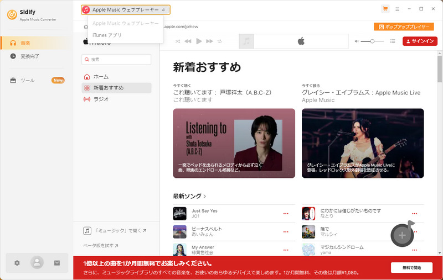Click the 無料で開始 button
443x280 pixels.
[411, 268]
